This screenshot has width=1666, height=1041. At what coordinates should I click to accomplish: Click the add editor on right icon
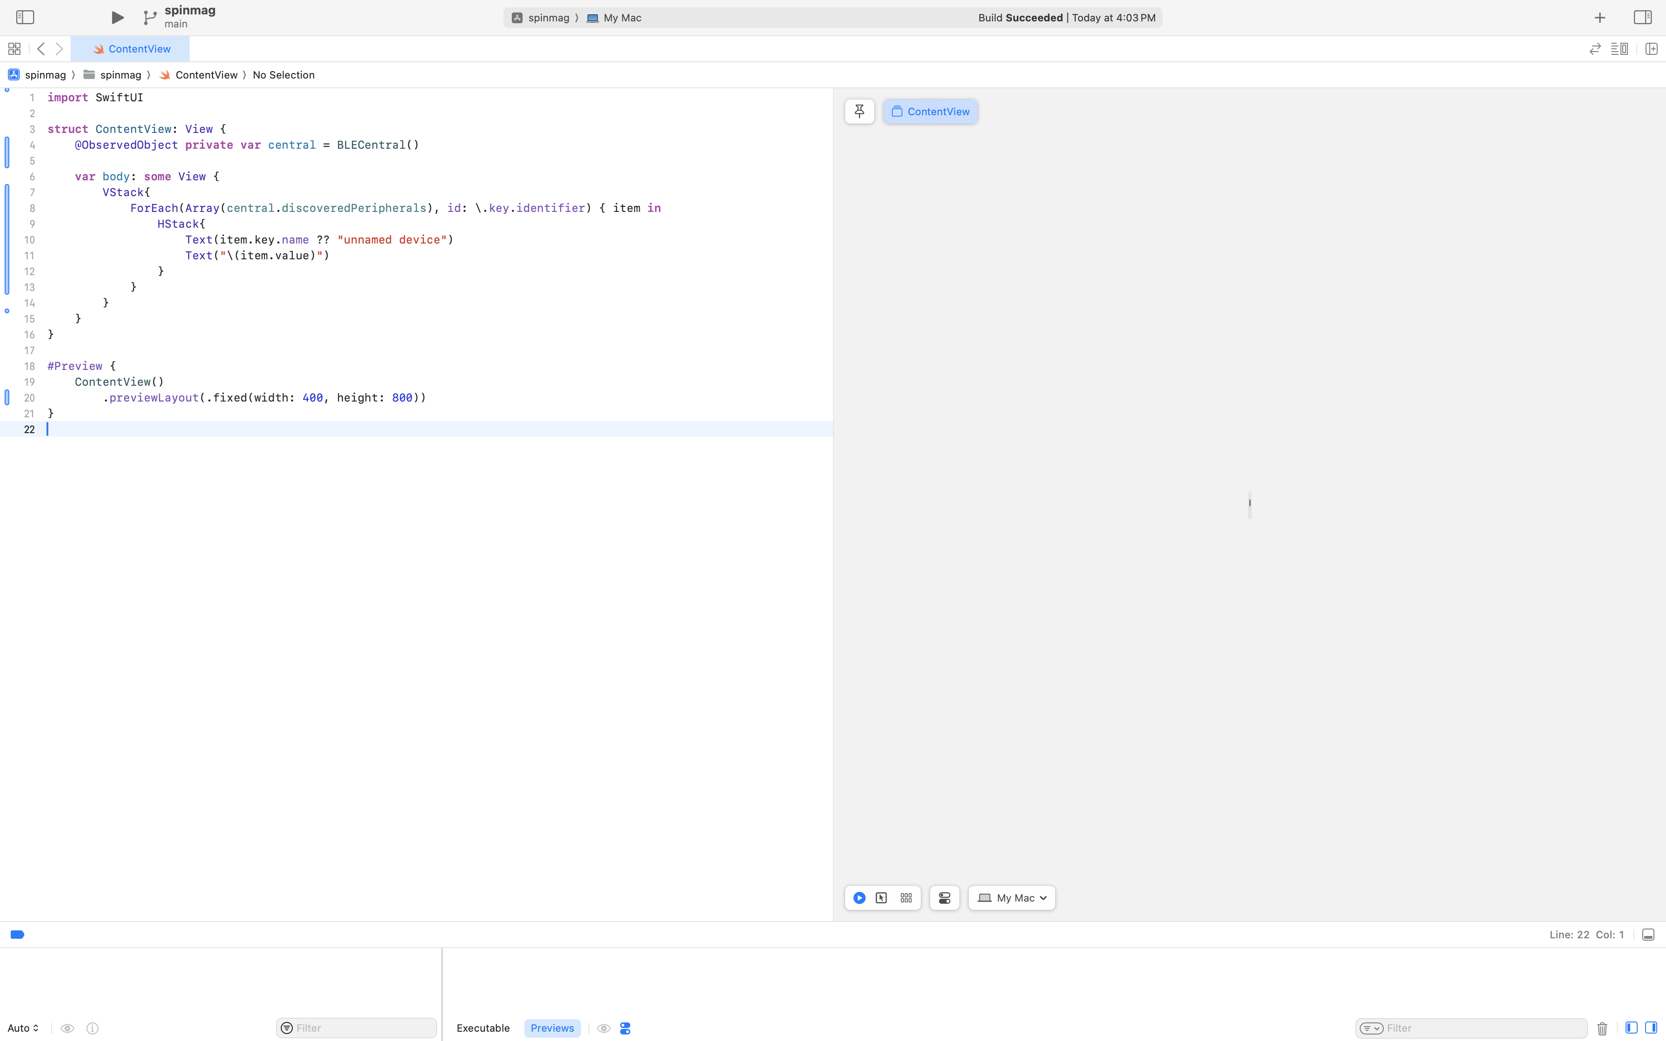click(x=1651, y=49)
